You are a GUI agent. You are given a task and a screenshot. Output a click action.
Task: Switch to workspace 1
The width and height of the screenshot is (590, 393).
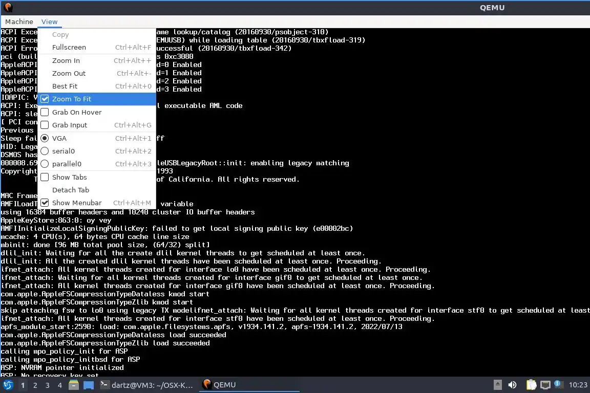coord(23,385)
